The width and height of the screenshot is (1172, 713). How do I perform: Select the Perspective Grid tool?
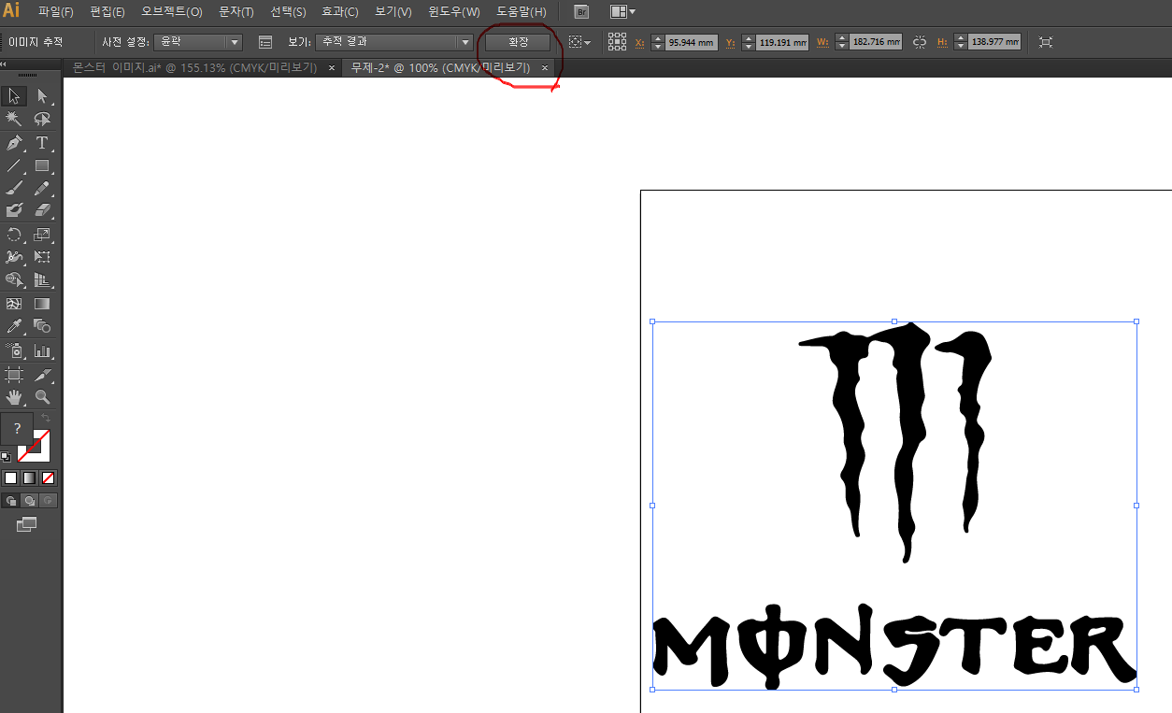[42, 279]
